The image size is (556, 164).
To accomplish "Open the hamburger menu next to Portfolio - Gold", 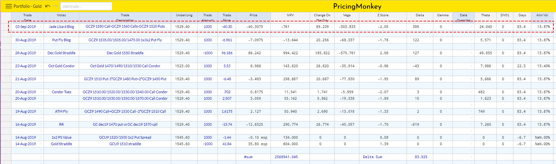I will [9, 6].
